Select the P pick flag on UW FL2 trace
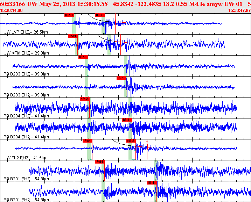This screenshot has width=251, height=202. [87, 141]
